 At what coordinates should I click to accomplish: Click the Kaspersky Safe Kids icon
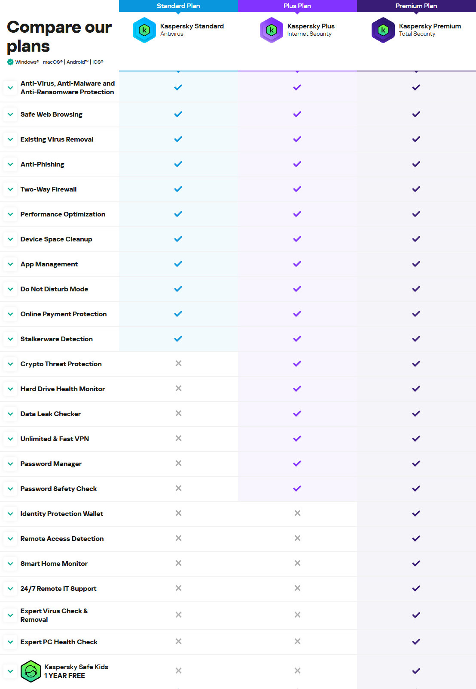tap(31, 671)
